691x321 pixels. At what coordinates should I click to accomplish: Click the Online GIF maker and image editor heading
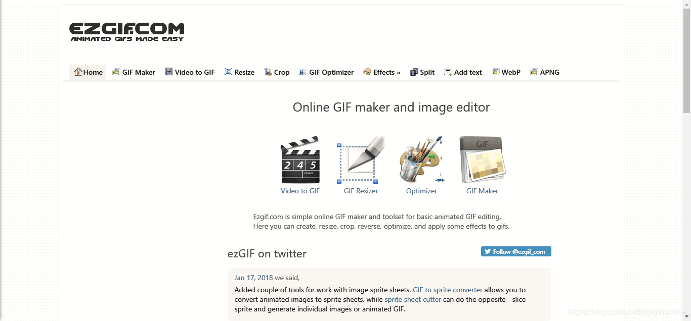pyautogui.click(x=391, y=107)
